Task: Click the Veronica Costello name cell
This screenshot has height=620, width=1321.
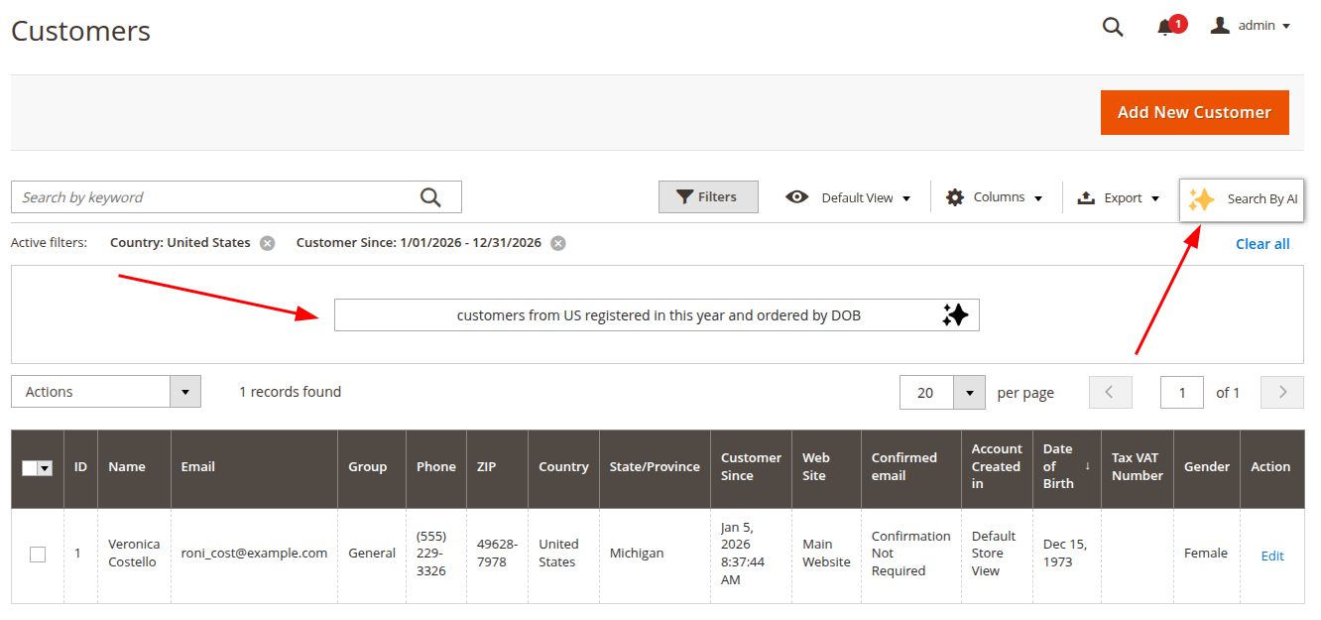Action: pos(134,554)
